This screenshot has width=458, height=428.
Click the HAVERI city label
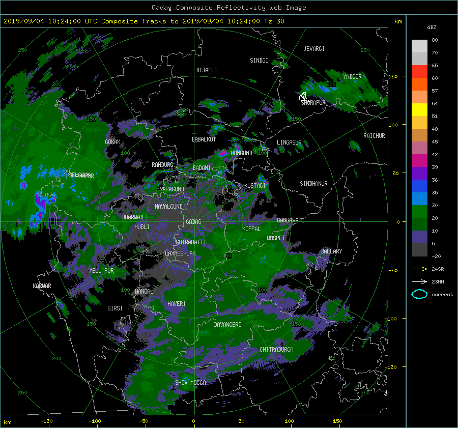(x=177, y=304)
